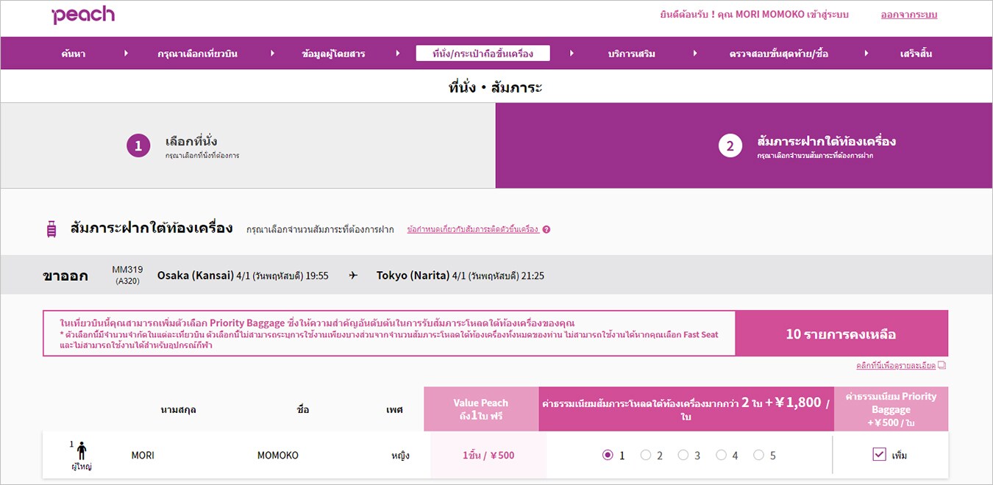Image resolution: width=993 pixels, height=485 pixels.
Task: Go to บริการเสริม step
Action: click(x=632, y=54)
